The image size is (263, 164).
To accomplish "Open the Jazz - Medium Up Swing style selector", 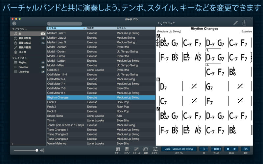I will 179,149.
